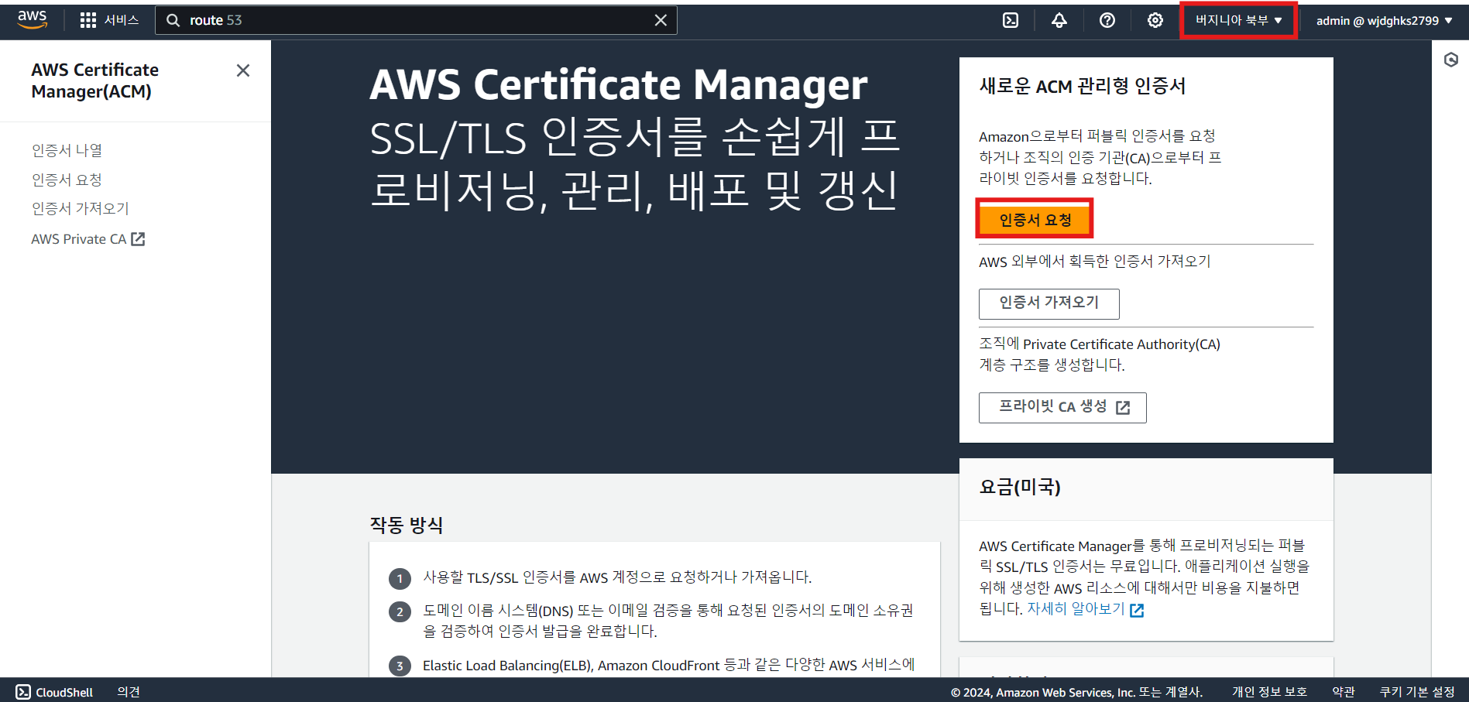
Task: Click the orange 인증서 요청 button
Action: pyautogui.click(x=1035, y=220)
